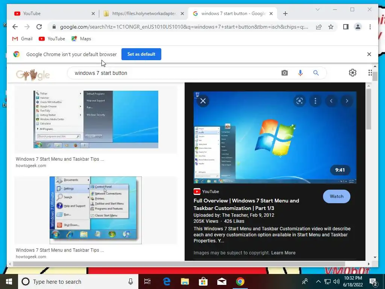The image size is (385, 289).
Task: Open the first howtogeek start menu thumbnail
Action: (x=96, y=119)
